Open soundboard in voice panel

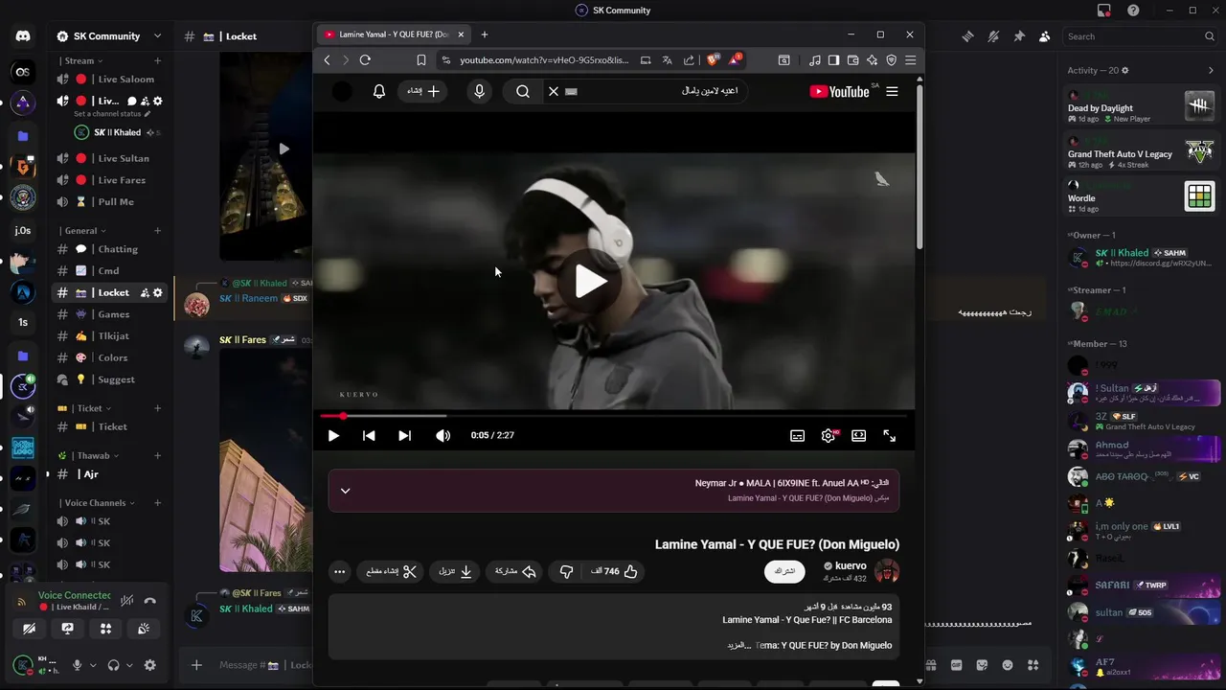[144, 629]
